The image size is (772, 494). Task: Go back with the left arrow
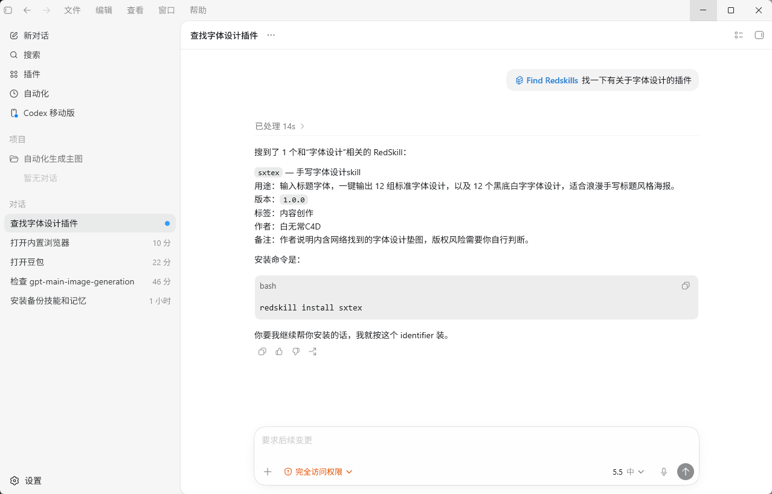tap(27, 10)
